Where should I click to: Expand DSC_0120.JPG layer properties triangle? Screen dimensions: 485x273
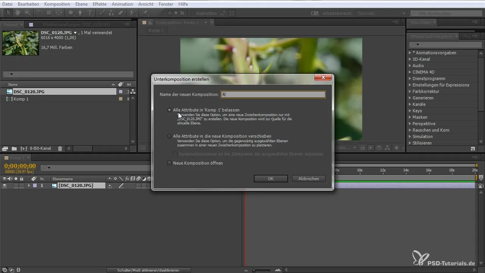29,186
